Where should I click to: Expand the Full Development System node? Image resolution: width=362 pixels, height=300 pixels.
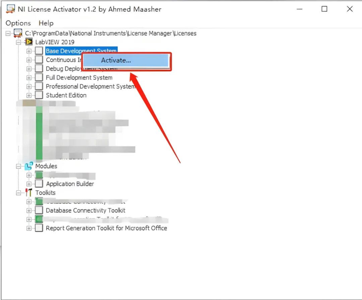tap(29, 78)
